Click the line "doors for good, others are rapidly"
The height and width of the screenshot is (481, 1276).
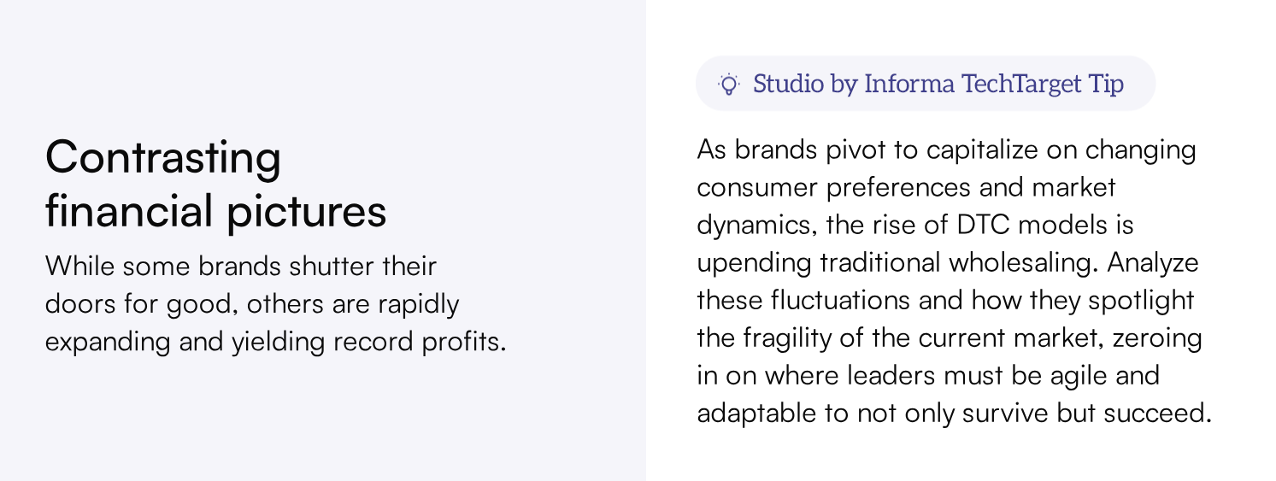252,303
